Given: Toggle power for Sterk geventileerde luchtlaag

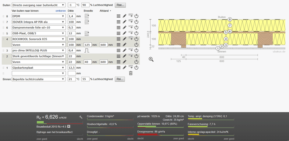Looking at the screenshot, I should (136, 56).
